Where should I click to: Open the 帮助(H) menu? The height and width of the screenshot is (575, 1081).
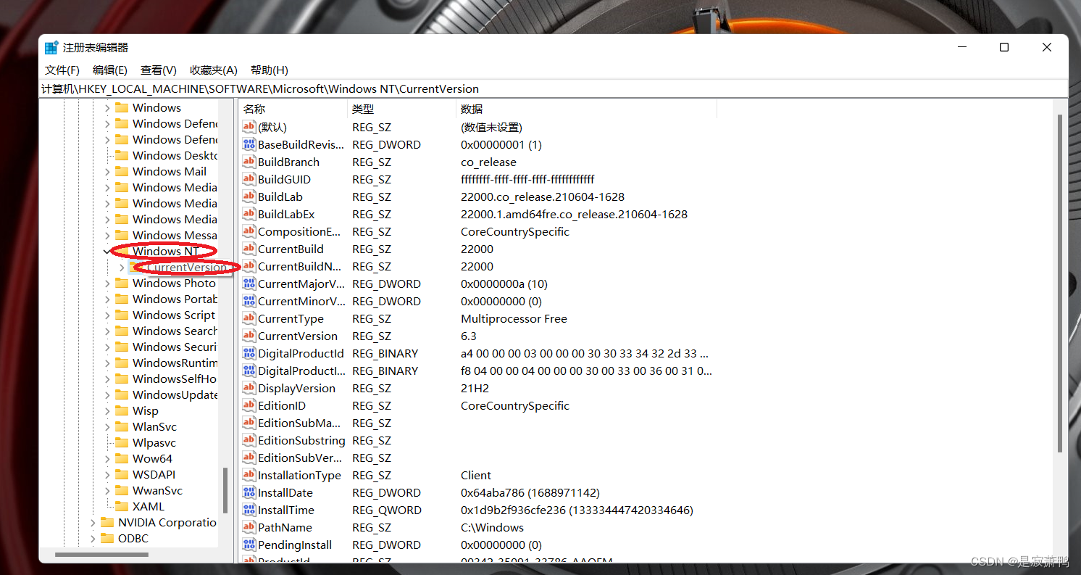click(270, 70)
